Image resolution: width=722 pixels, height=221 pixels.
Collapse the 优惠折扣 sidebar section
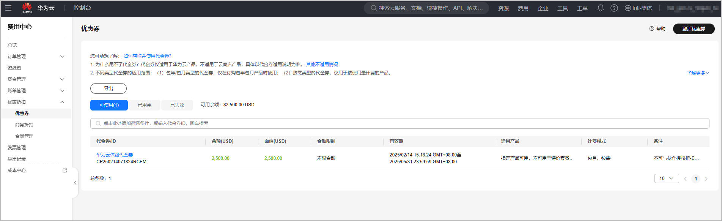tap(62, 102)
